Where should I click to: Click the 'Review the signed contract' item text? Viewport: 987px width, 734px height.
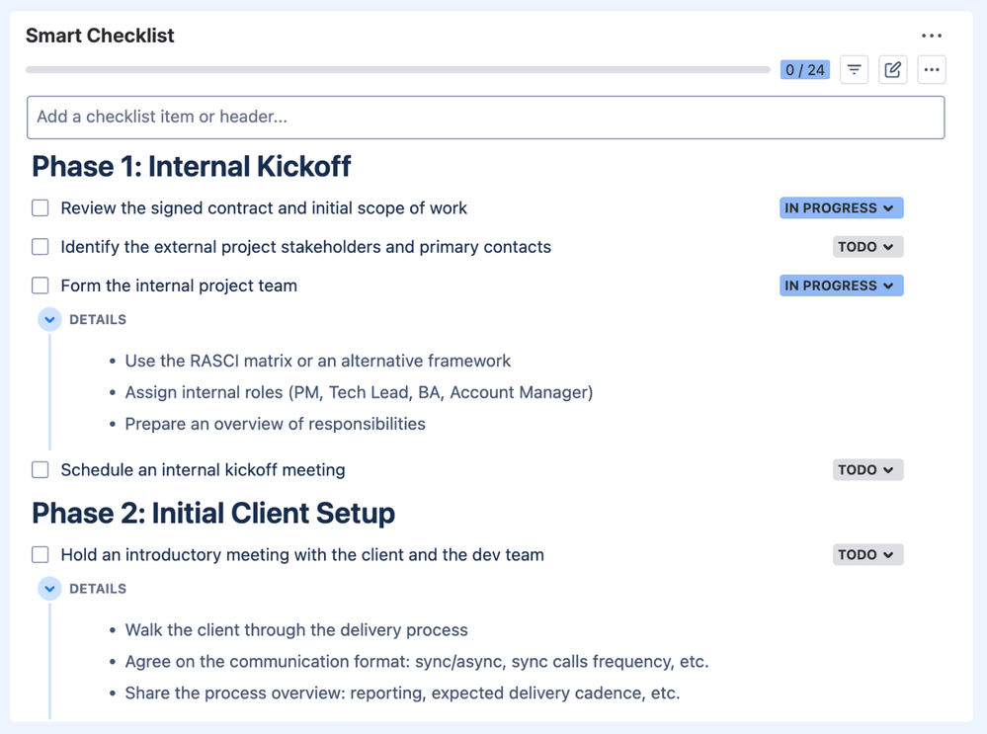click(x=264, y=208)
